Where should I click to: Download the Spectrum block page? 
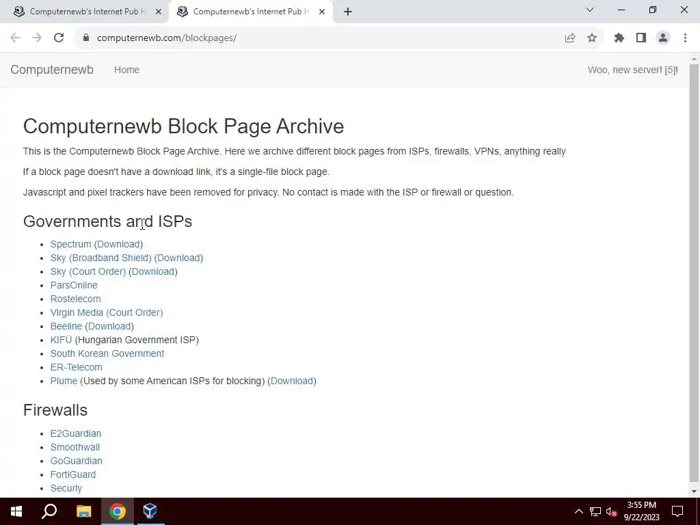pos(118,244)
